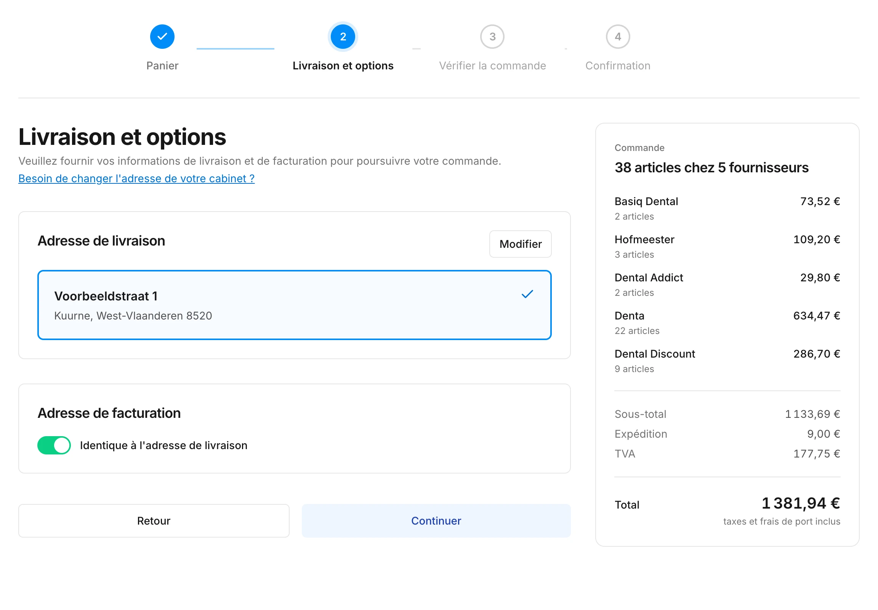Click step 4 Confirmation circle
The width and height of the screenshot is (878, 610).
[x=617, y=37]
